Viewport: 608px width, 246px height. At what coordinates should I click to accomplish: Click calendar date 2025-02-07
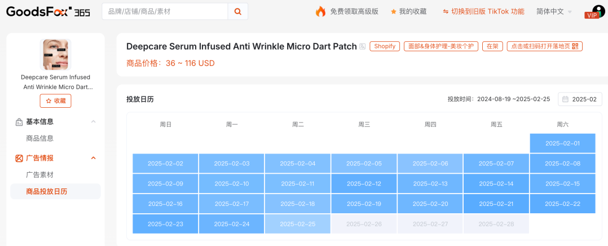click(x=496, y=164)
